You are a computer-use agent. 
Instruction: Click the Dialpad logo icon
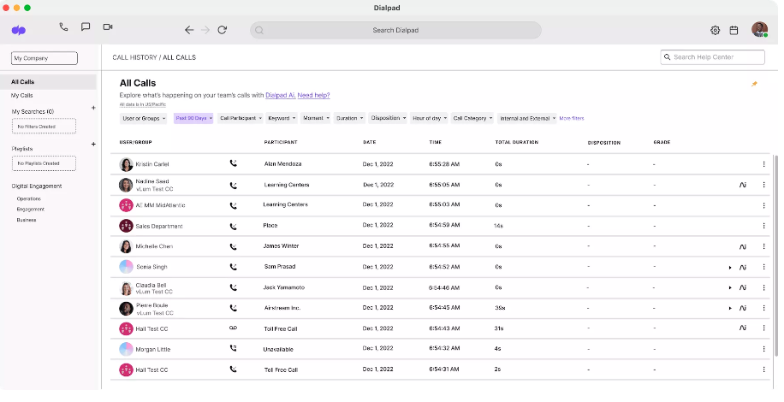pyautogui.click(x=19, y=30)
